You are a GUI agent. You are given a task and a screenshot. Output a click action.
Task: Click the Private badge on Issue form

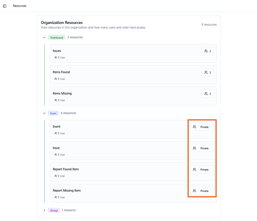tap(204, 148)
